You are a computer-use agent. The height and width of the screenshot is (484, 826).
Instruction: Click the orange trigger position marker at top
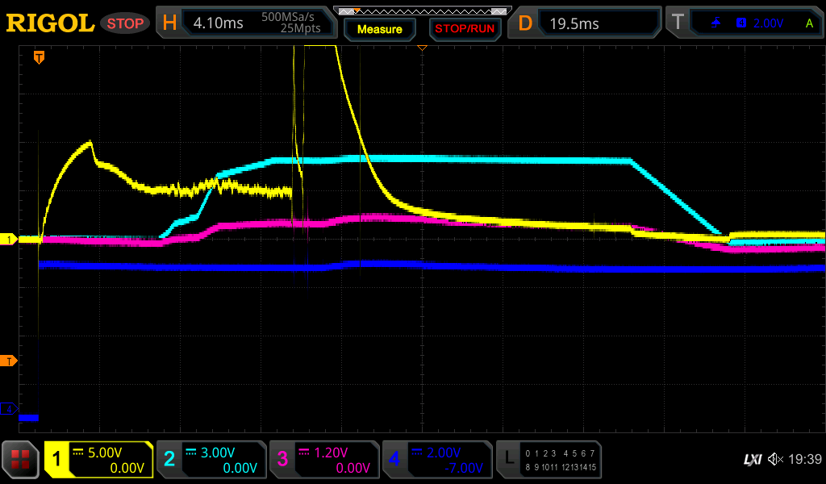click(39, 57)
